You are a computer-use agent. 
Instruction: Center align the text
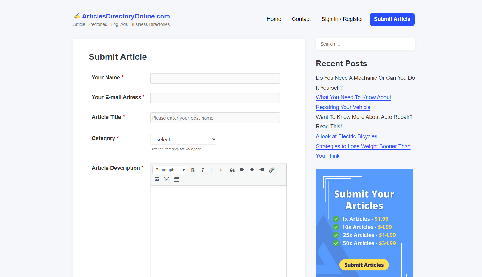[252, 170]
